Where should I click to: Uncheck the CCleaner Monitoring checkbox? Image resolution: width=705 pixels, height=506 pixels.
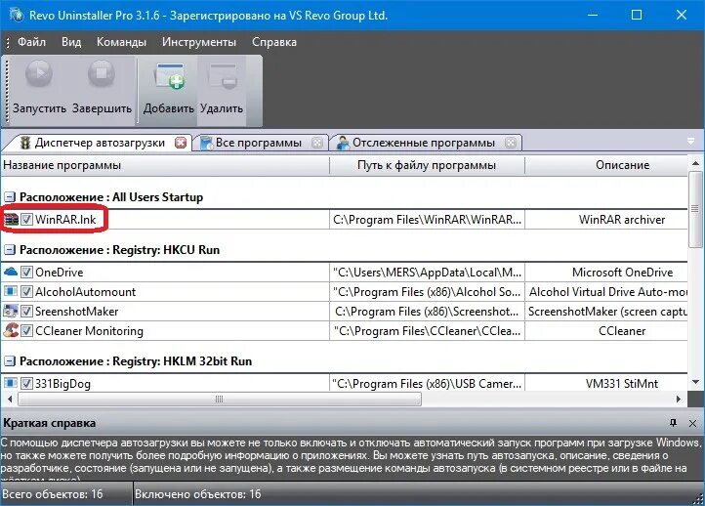26,330
